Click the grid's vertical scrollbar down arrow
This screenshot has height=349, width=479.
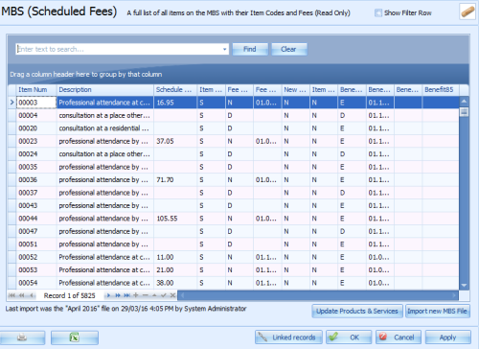click(464, 286)
